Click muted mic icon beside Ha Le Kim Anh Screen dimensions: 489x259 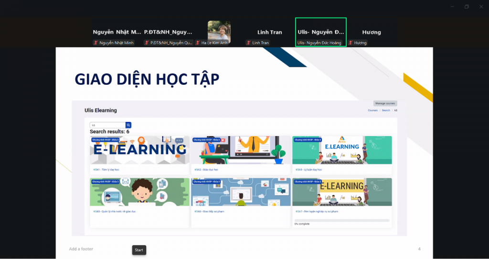click(x=198, y=43)
